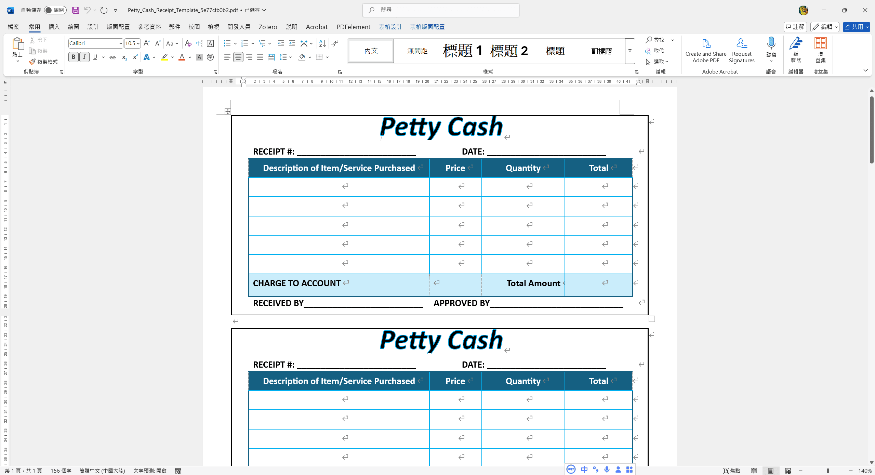The image size is (875, 475).
Task: Switch to the Zotero tab
Action: [x=268, y=27]
